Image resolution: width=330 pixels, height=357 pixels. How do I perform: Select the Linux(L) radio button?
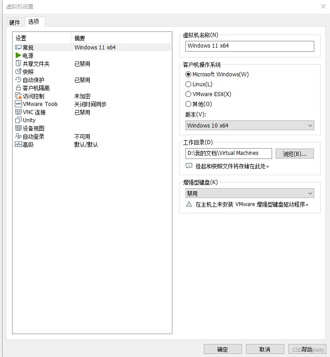pyautogui.click(x=188, y=84)
